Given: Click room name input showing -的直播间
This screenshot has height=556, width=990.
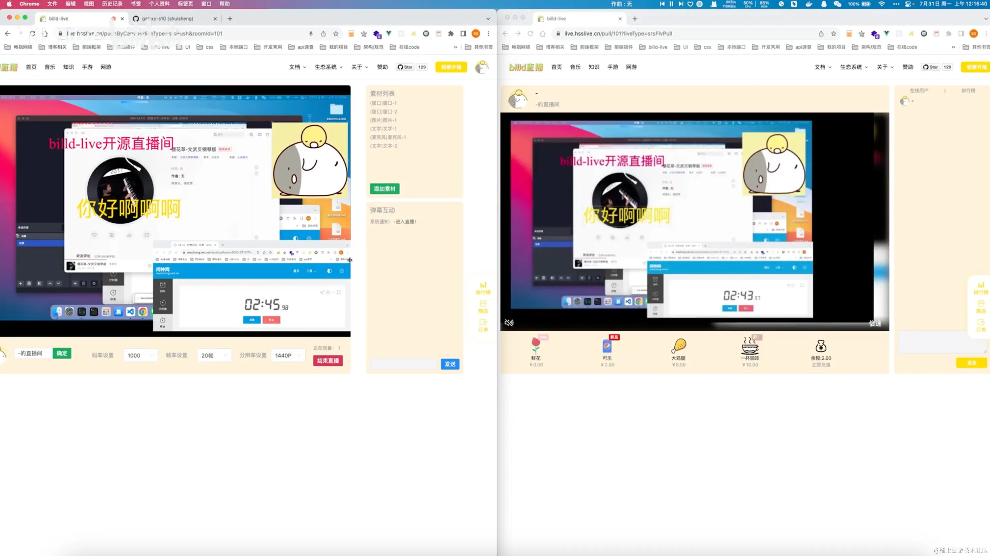Looking at the screenshot, I should [33, 353].
